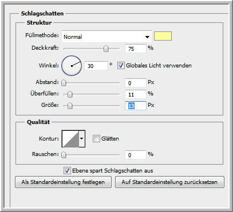Disable Globales Licht verwenden checkbox

click(x=121, y=66)
